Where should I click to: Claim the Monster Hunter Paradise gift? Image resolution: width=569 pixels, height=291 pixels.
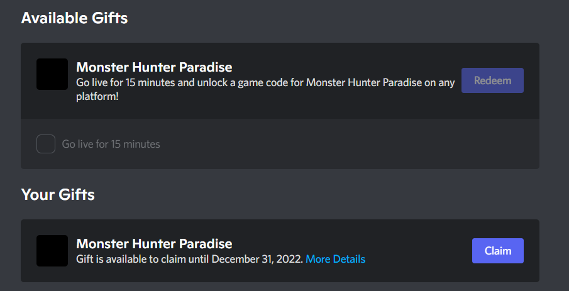click(x=497, y=251)
